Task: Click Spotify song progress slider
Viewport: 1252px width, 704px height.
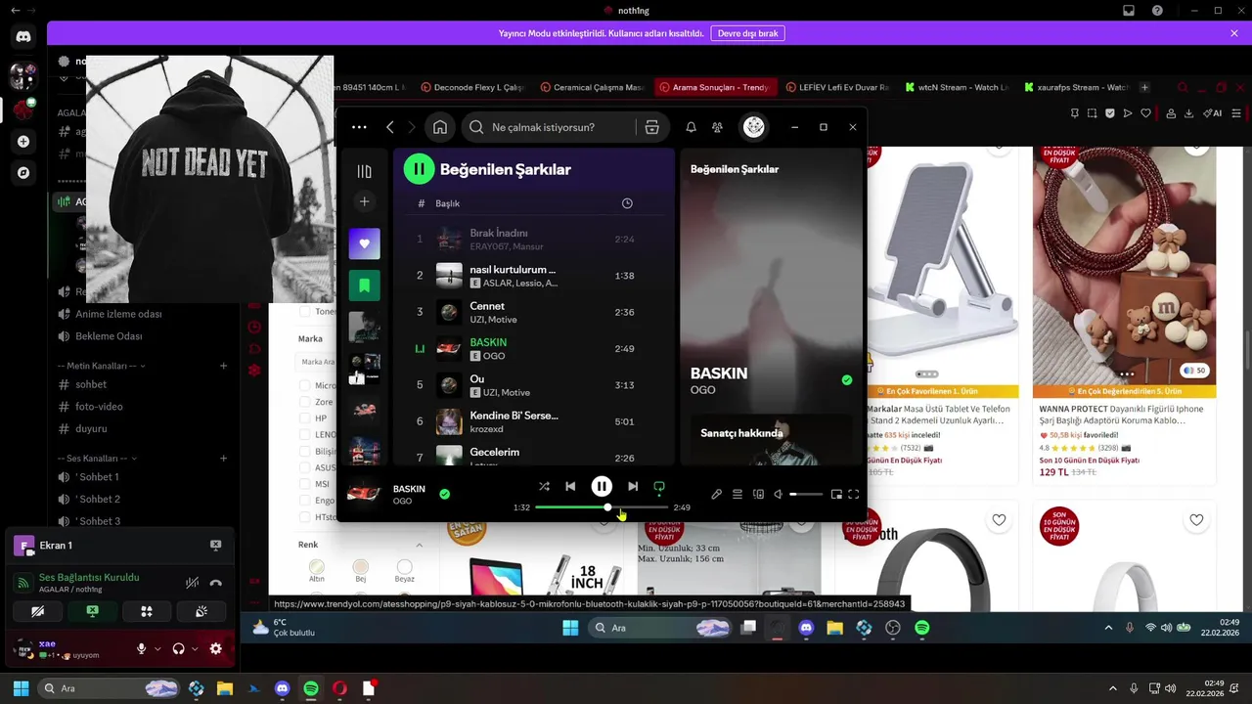Action: click(x=602, y=507)
